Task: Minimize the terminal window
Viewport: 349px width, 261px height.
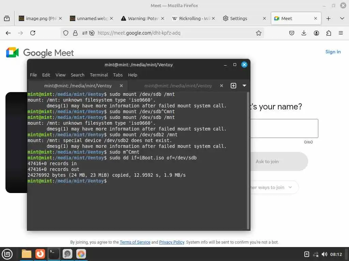Action: (x=225, y=65)
